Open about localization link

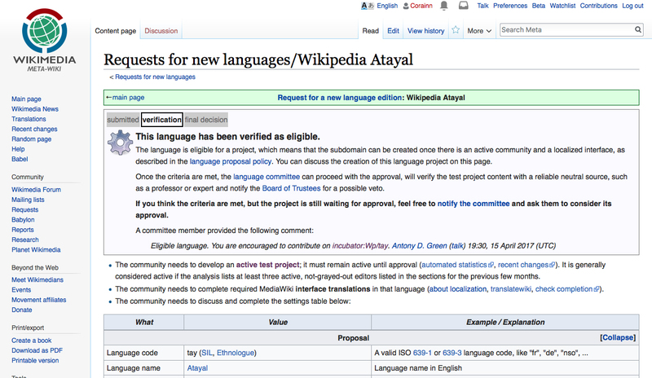click(x=458, y=289)
